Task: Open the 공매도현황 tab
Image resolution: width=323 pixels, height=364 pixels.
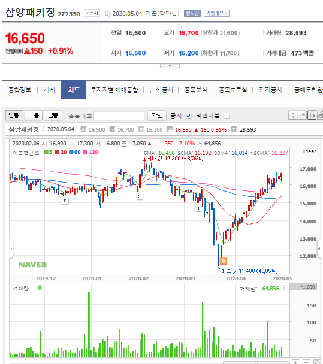Action: coord(309,90)
